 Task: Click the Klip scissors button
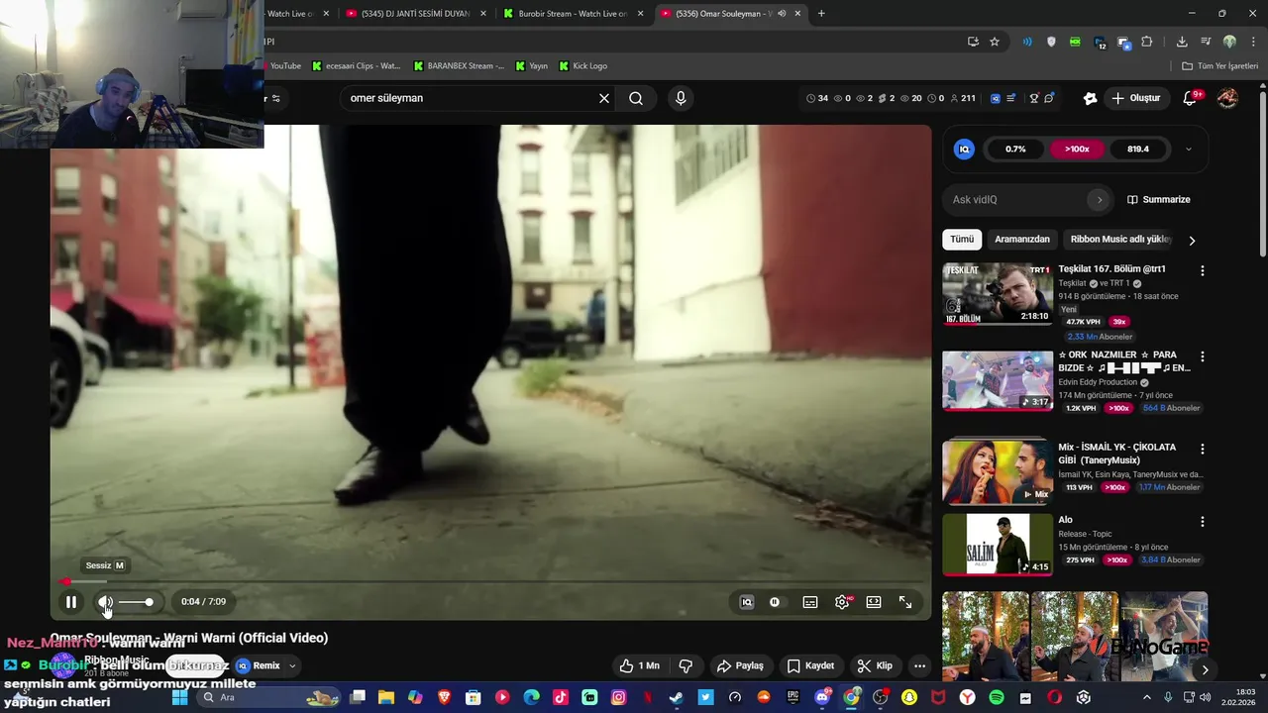875,665
